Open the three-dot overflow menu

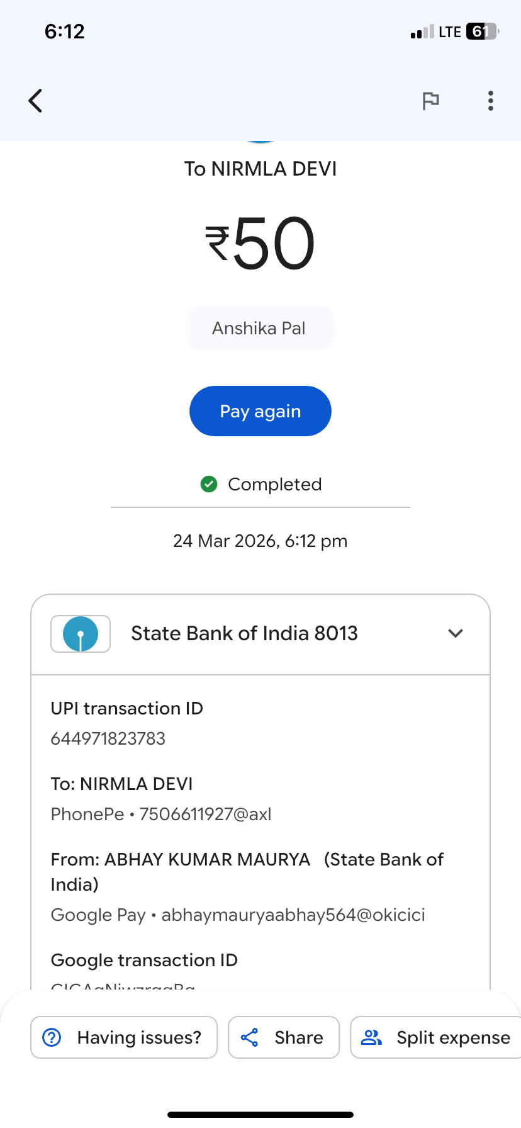[x=491, y=101]
